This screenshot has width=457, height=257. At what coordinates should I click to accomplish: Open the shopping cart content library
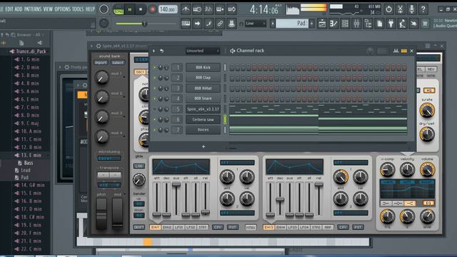425,24
